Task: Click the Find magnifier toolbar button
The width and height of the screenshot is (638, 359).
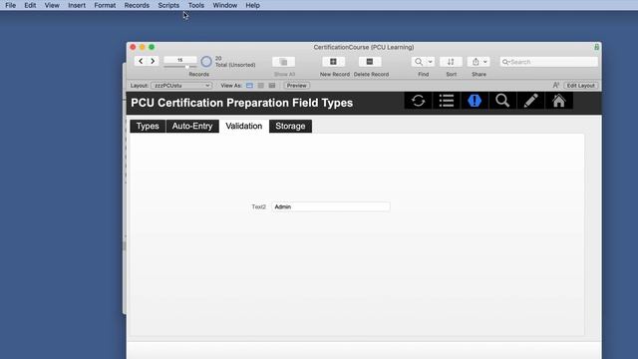Action: (x=419, y=62)
